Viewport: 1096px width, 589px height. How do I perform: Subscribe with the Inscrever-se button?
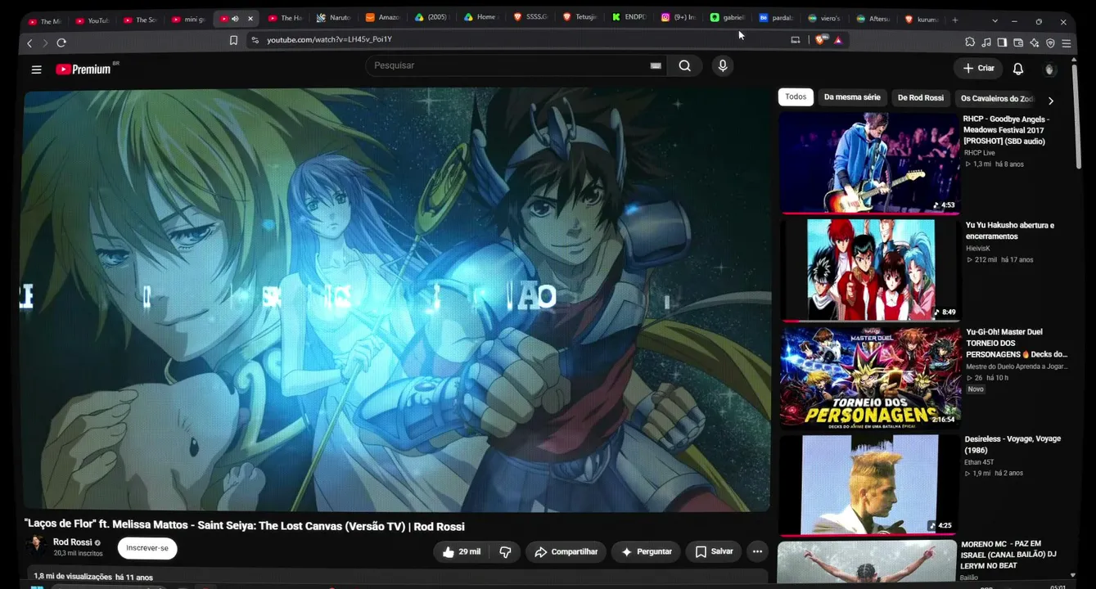click(147, 548)
